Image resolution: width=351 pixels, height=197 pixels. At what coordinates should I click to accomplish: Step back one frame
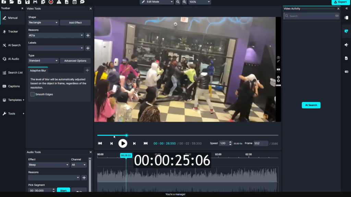coord(111,143)
